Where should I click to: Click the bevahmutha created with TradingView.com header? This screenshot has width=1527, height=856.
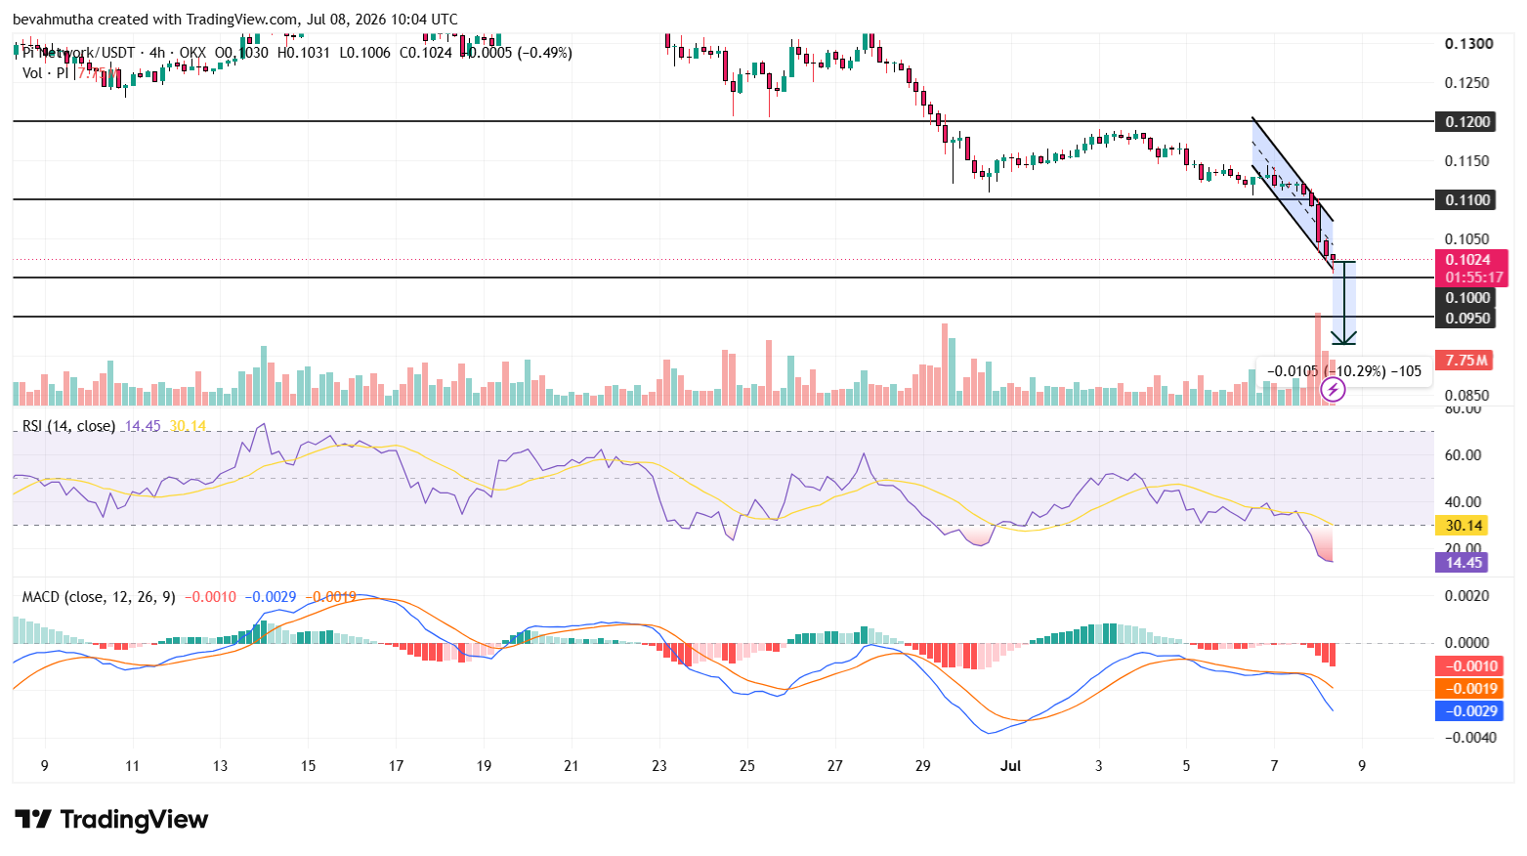point(234,19)
